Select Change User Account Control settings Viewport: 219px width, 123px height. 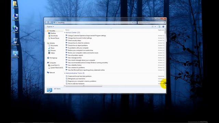click(80, 38)
